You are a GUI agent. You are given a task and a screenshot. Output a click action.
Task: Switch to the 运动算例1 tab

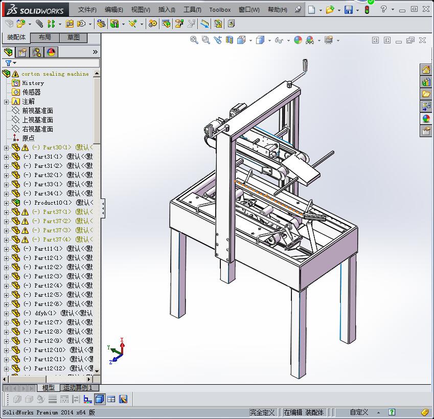(x=78, y=388)
